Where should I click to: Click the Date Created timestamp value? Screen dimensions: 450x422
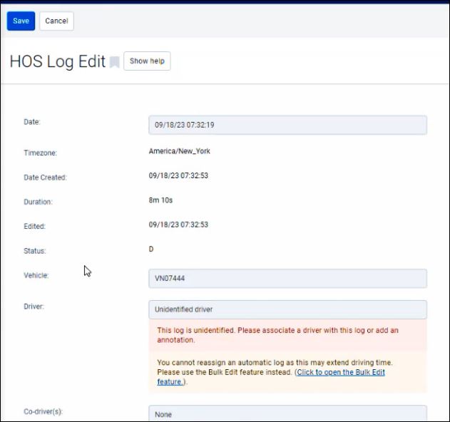coord(178,175)
